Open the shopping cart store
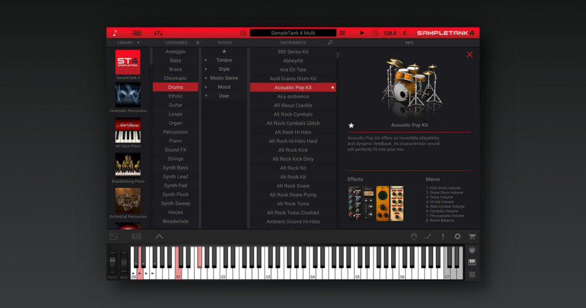Screen dimensions: 586x308 tap(472, 237)
